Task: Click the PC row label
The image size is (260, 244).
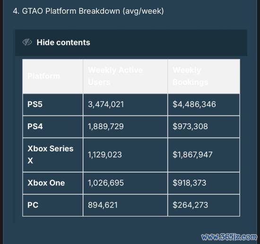Action: click(x=33, y=205)
